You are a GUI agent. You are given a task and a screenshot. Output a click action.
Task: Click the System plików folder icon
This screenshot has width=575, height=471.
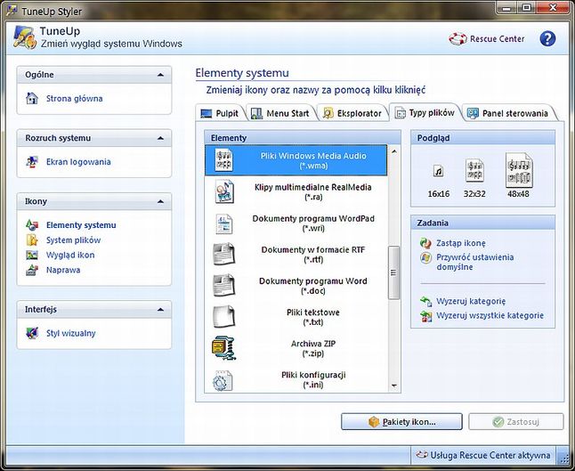(32, 240)
